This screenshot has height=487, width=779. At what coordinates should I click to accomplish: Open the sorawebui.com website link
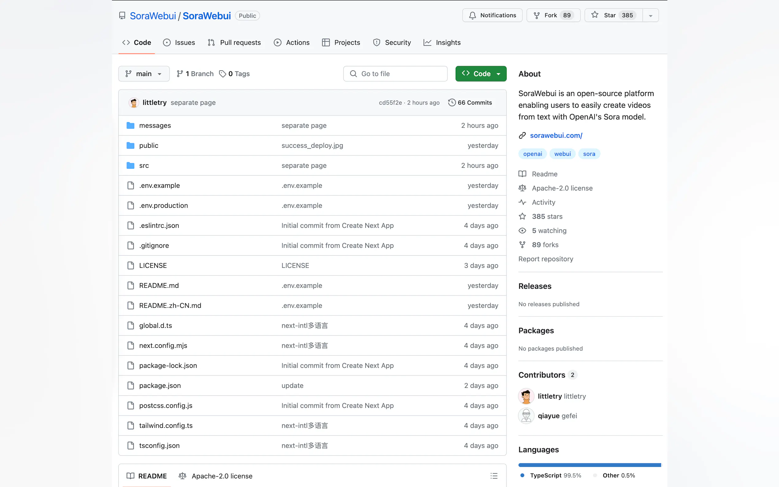tap(556, 136)
